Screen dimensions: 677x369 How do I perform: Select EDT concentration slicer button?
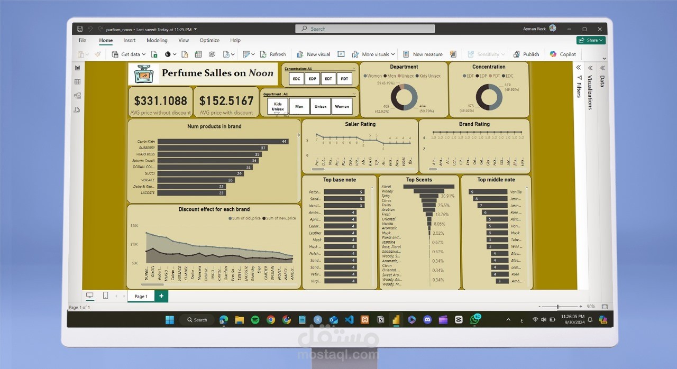point(328,79)
